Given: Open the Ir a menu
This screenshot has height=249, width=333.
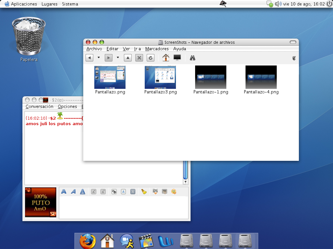Looking at the screenshot, I should tap(138, 49).
